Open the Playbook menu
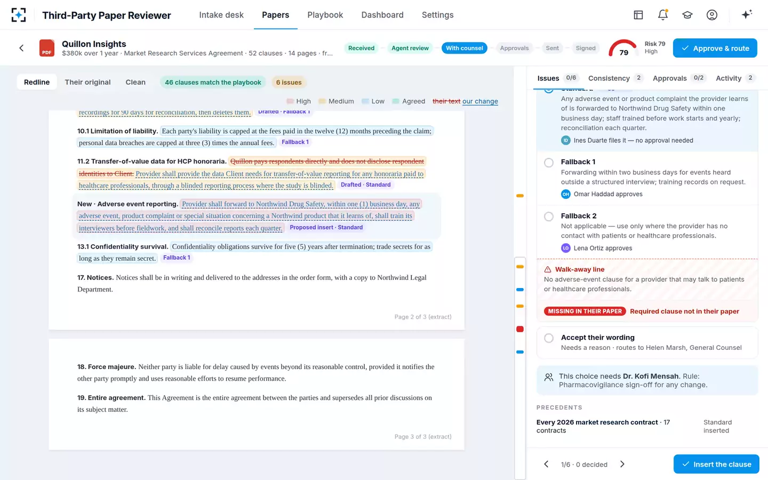 pyautogui.click(x=325, y=15)
